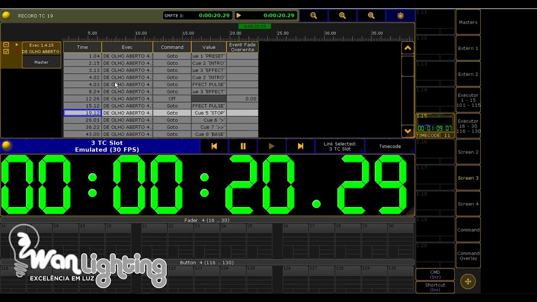
Task: Click the Value column header
Action: 209,47
